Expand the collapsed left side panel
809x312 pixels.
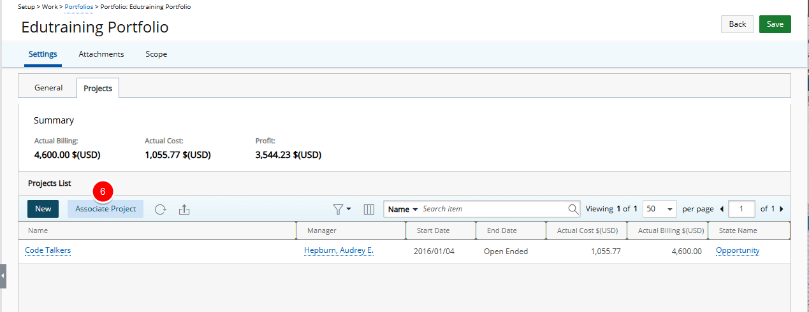[3, 276]
